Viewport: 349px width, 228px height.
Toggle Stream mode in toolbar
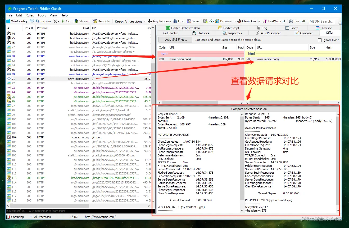tap(82, 21)
